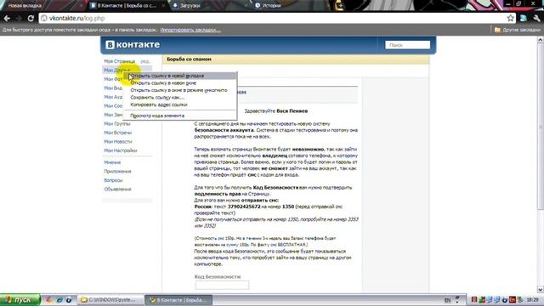This screenshot has height=306, width=544.
Task: Click the 'Код Безопасности' input field
Action: click(x=222, y=285)
